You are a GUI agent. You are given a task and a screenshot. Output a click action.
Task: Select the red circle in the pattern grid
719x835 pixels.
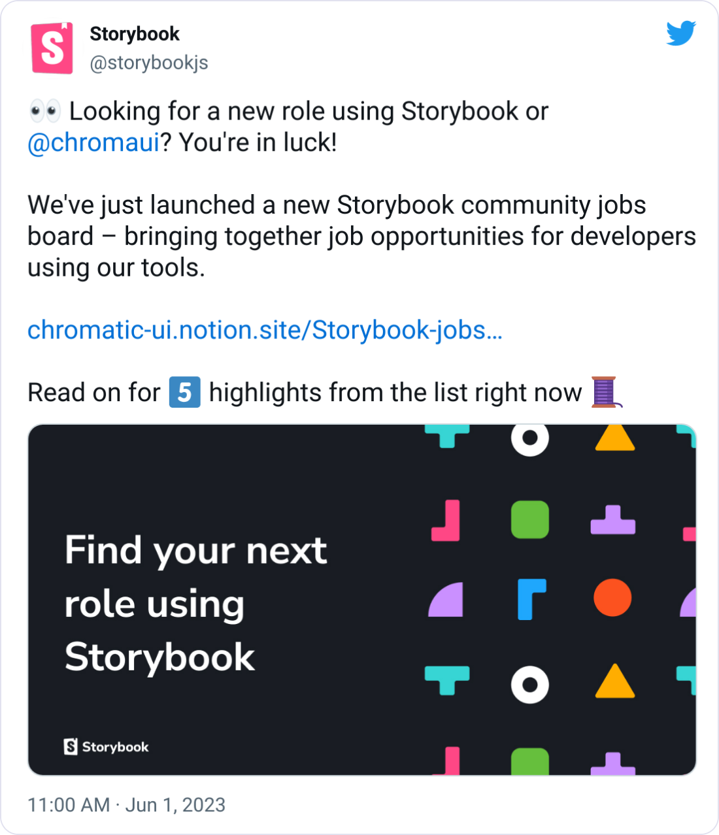coord(614,597)
